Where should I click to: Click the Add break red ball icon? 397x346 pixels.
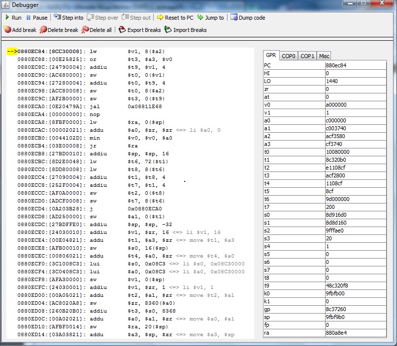[x=7, y=29]
